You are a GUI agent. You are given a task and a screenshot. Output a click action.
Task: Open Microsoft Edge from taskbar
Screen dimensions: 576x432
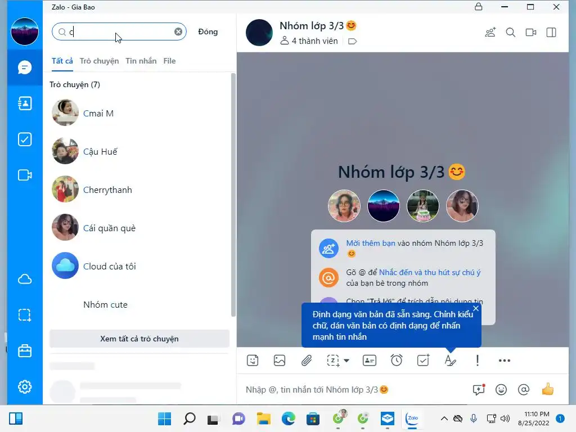click(x=289, y=418)
